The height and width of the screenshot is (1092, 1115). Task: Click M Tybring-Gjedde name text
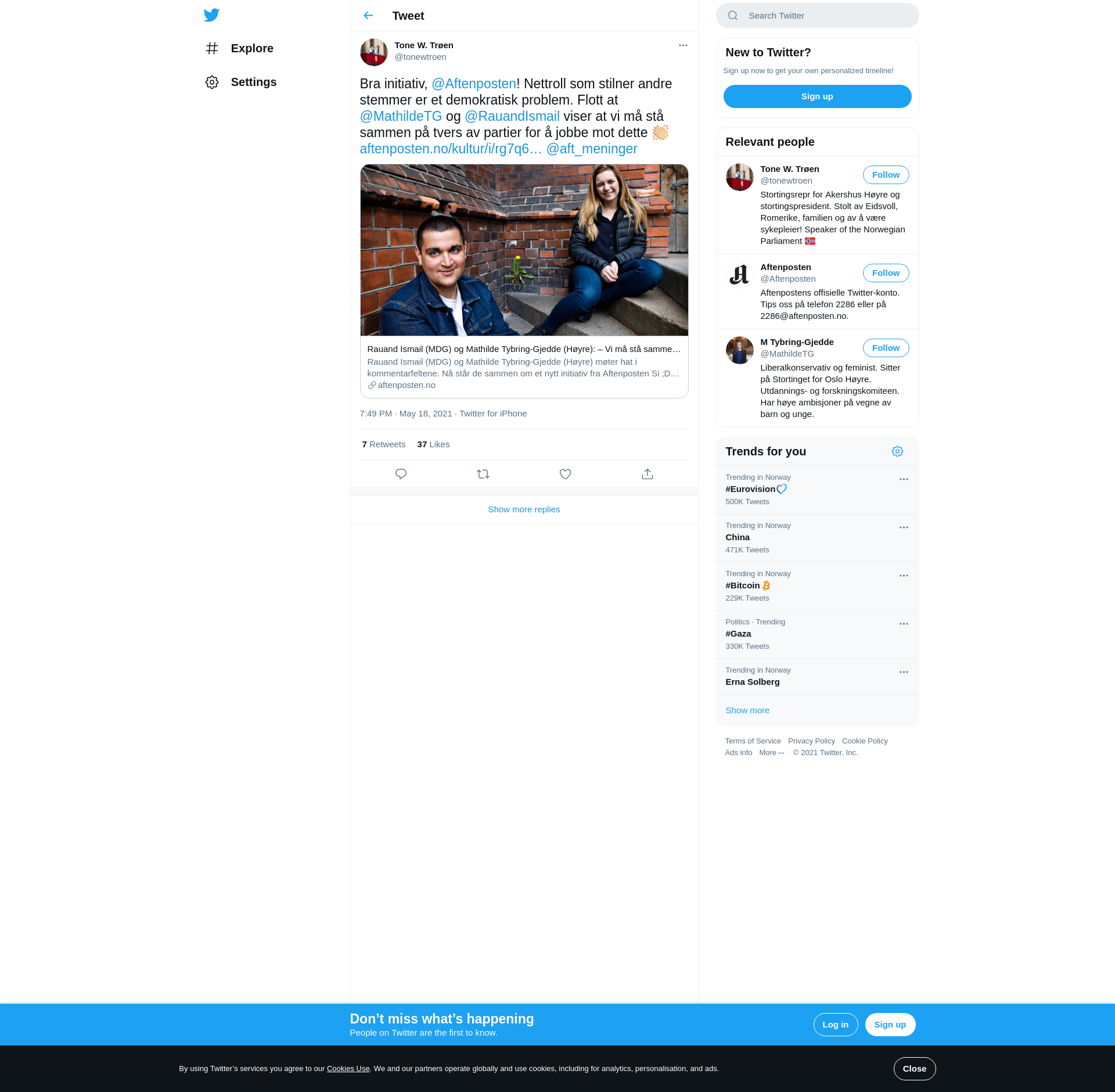797,342
